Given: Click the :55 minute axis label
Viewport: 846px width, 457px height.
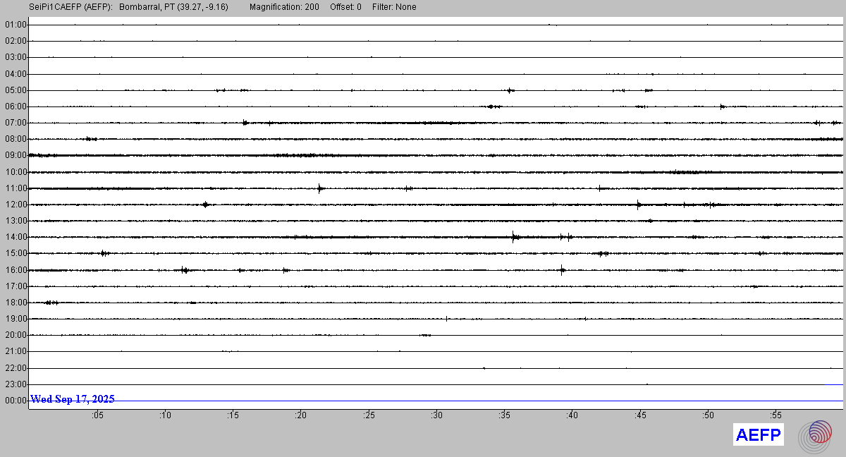Looking at the screenshot, I should point(775,415).
